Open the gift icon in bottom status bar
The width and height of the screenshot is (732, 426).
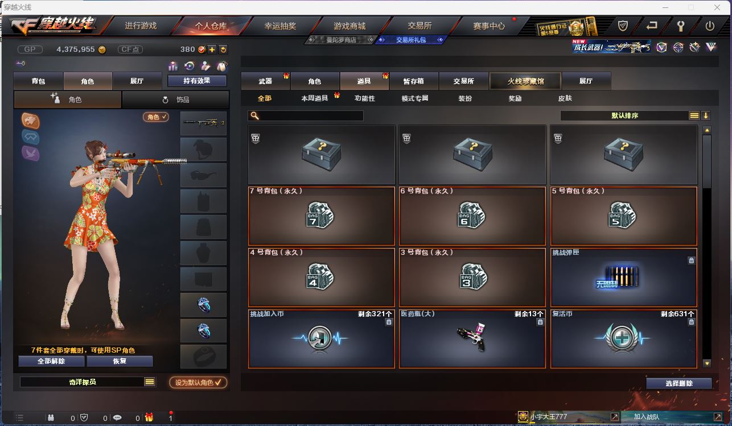coord(149,417)
